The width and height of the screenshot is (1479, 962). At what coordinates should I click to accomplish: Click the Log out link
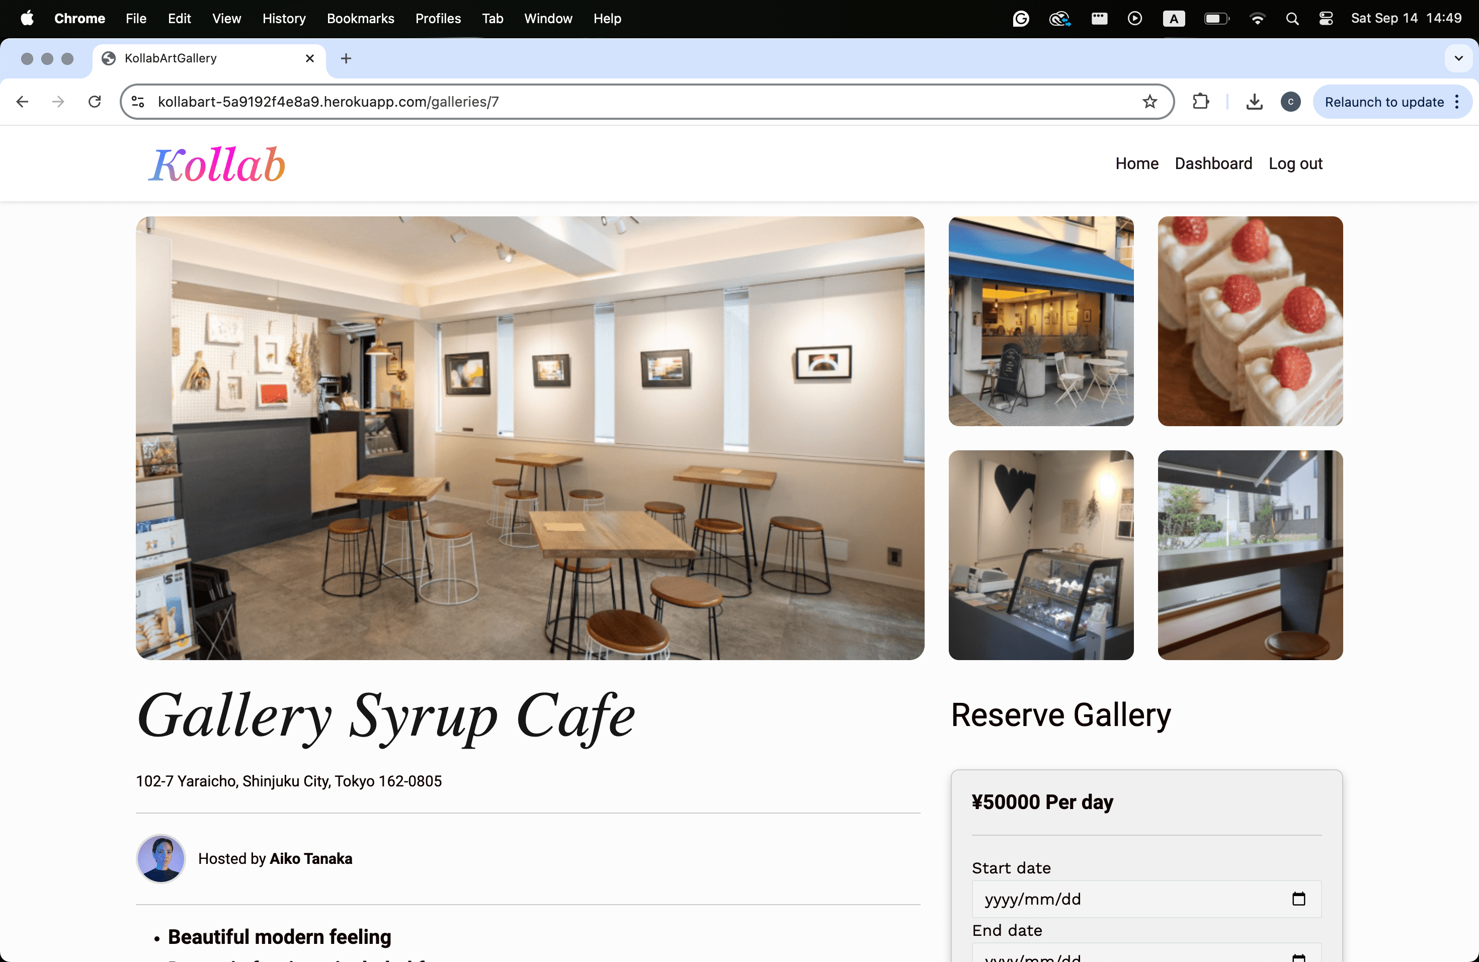(x=1295, y=164)
